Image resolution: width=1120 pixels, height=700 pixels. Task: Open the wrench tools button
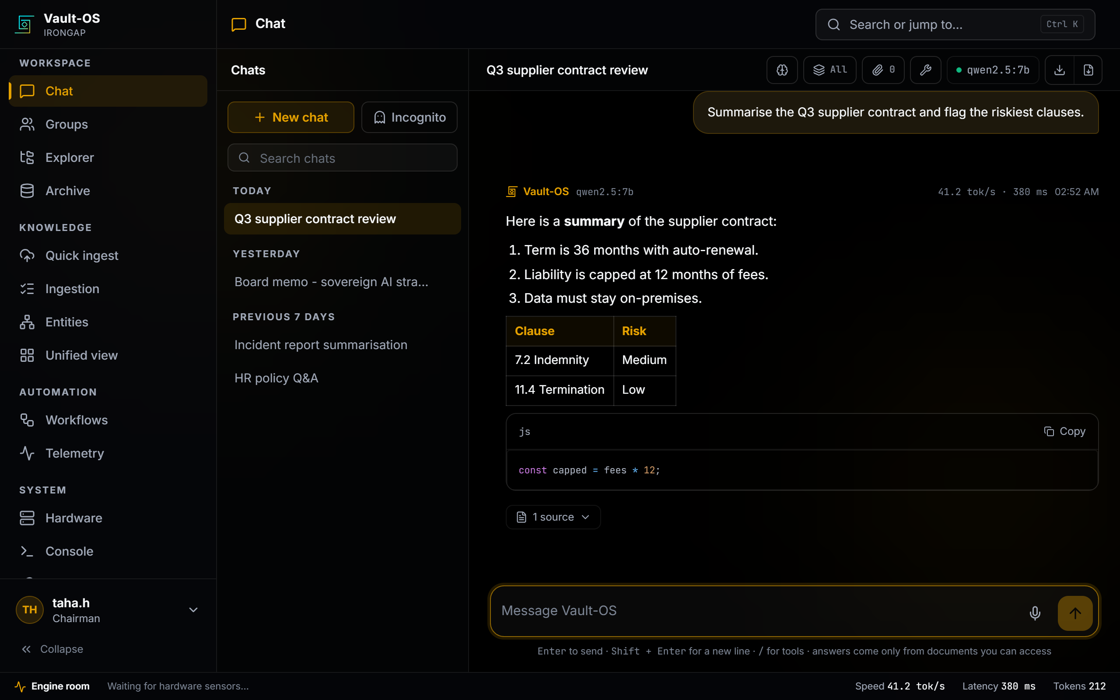pyautogui.click(x=926, y=70)
